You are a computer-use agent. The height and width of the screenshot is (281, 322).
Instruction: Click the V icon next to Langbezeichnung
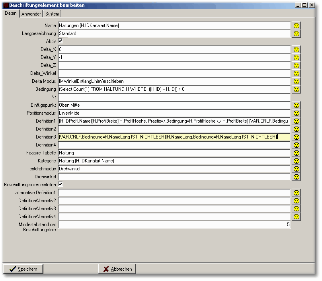tap(296, 33)
